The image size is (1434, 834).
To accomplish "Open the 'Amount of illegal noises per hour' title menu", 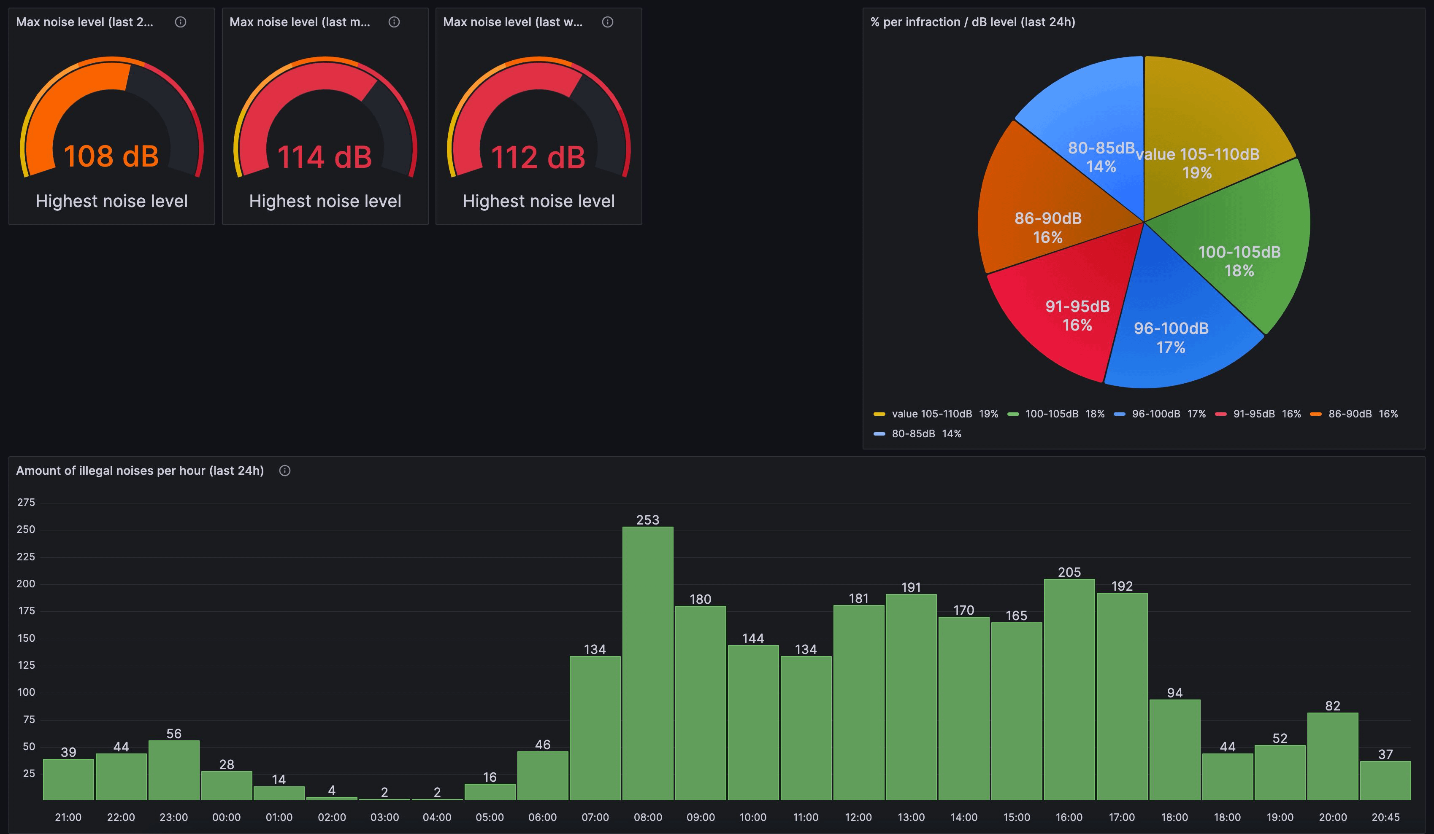I will 139,471.
